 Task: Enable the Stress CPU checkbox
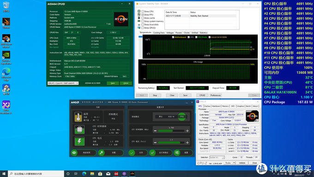click(143, 12)
